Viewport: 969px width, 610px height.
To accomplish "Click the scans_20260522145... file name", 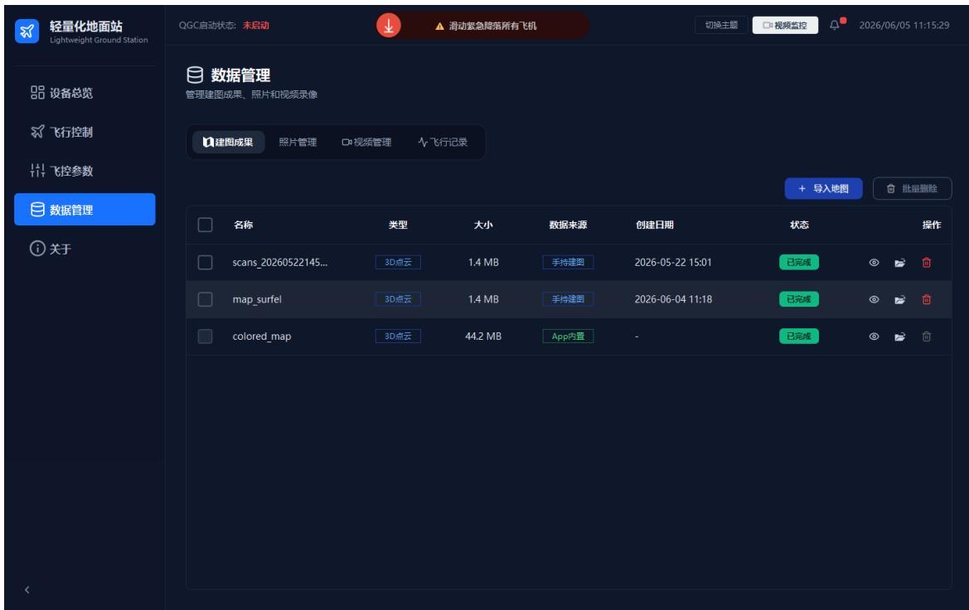I will click(280, 263).
